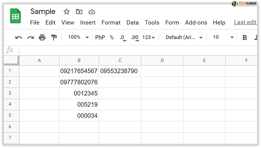The image size is (261, 148).
Task: Increase decimal places button
Action: pos(135,37)
